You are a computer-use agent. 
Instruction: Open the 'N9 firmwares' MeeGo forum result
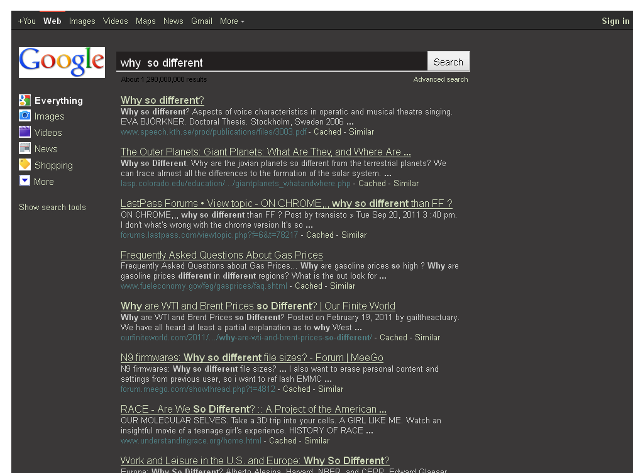(252, 357)
